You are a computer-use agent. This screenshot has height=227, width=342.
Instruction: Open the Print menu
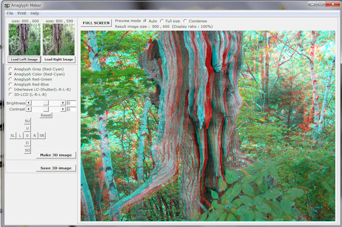pyautogui.click(x=22, y=13)
